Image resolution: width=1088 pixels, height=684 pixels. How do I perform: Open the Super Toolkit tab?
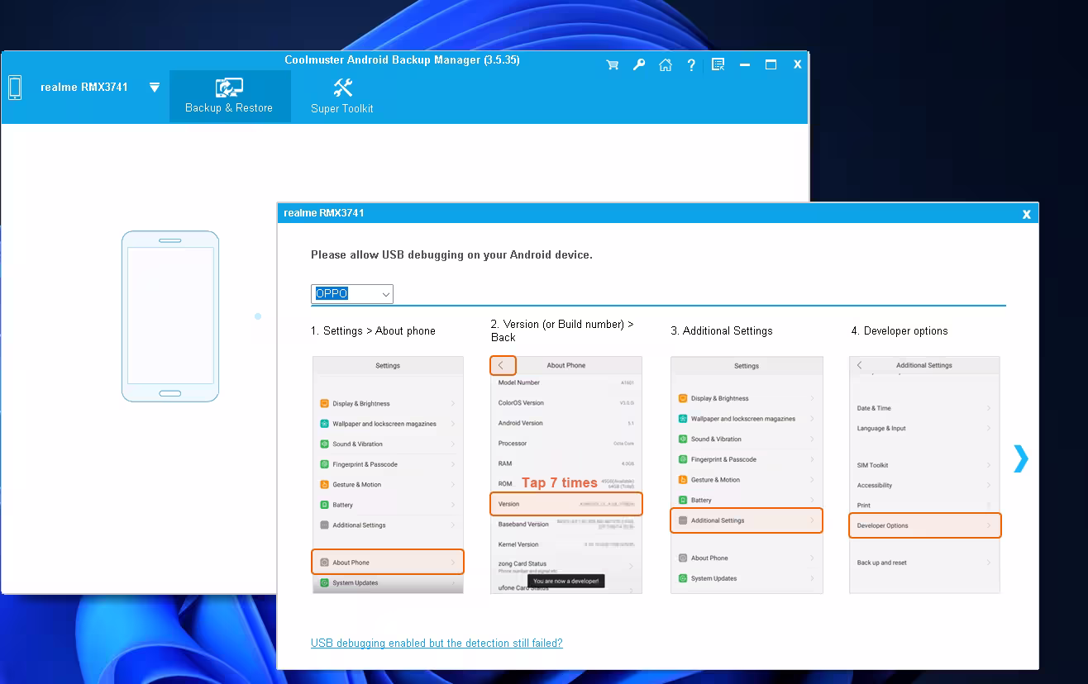point(342,97)
